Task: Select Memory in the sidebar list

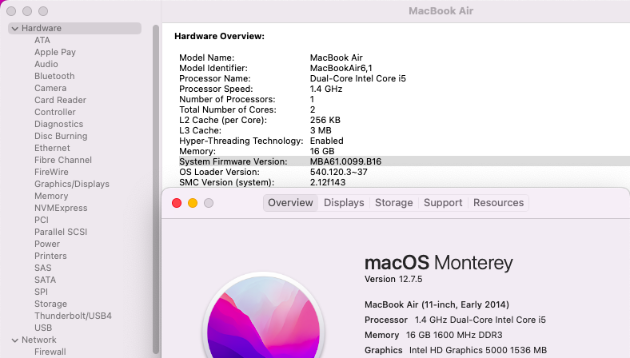Action: tap(51, 196)
